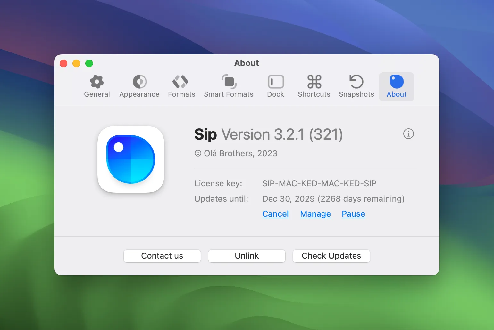Open the Formats preferences icon

click(x=180, y=82)
